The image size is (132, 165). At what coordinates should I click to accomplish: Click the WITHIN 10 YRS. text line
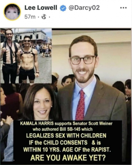point(67,149)
